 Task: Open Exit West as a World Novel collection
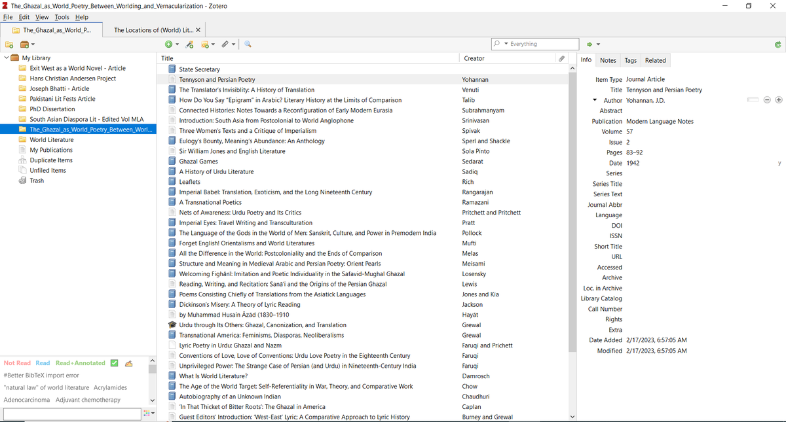pos(77,68)
